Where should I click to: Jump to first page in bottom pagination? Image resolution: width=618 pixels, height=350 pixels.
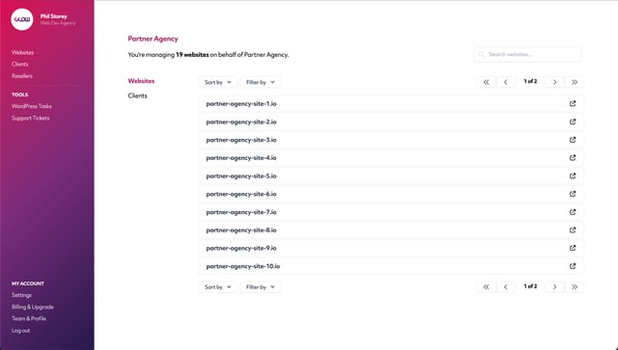tap(487, 287)
